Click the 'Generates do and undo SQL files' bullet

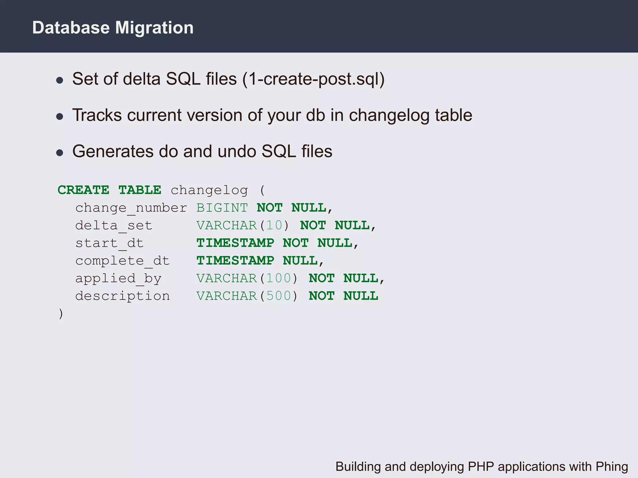pyautogui.click(x=202, y=152)
